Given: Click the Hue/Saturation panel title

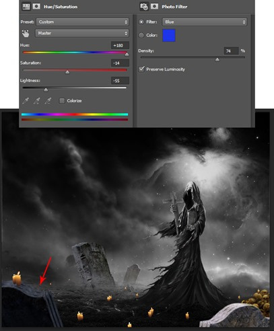Looking at the screenshot, I should (x=61, y=7).
